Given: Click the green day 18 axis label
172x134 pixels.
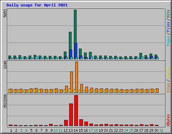Looking at the screenshot, I should pos(96,130).
